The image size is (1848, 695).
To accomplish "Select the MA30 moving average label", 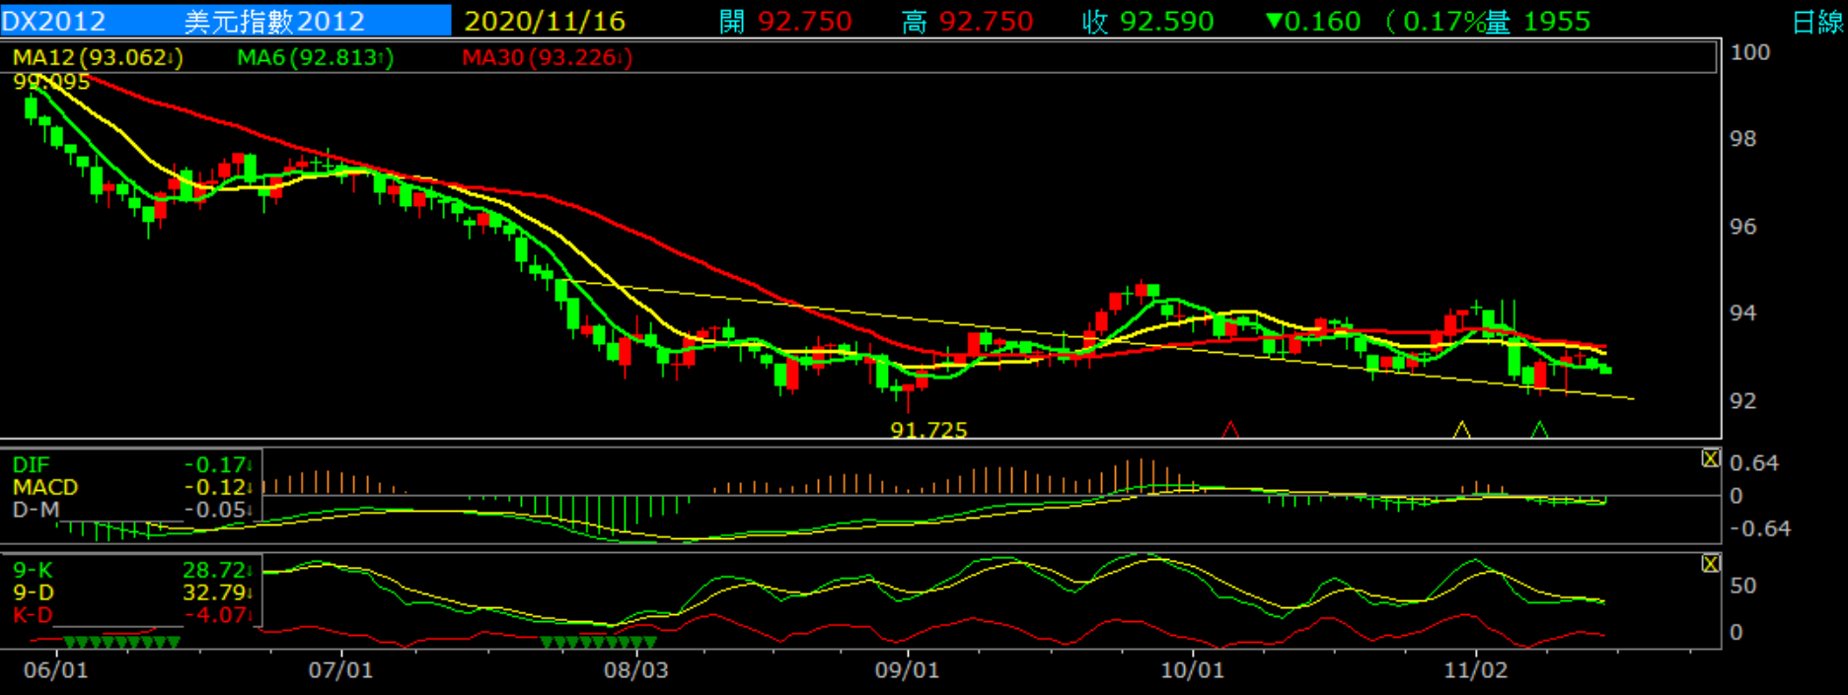I will [547, 58].
